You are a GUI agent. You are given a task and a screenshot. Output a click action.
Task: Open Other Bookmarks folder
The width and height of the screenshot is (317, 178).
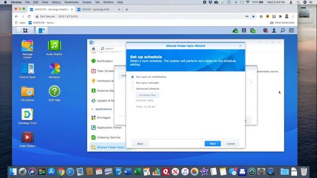[x=282, y=23]
